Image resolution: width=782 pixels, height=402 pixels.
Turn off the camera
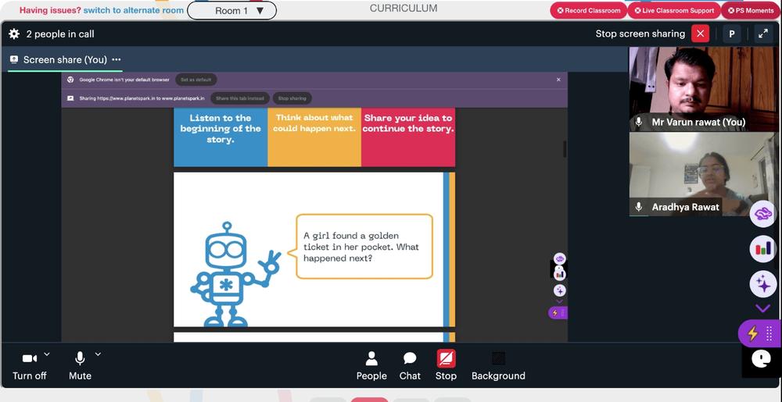pyautogui.click(x=30, y=365)
